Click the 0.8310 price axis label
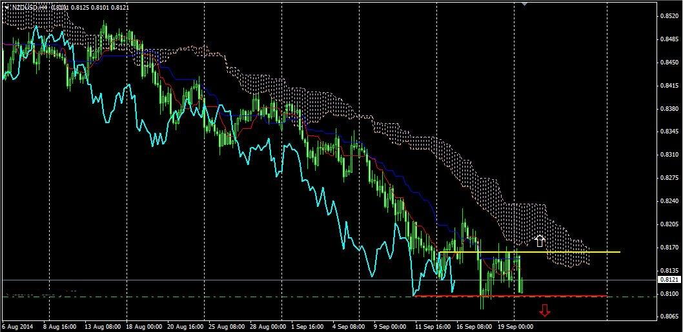The height and width of the screenshot is (332, 683). pos(669,155)
